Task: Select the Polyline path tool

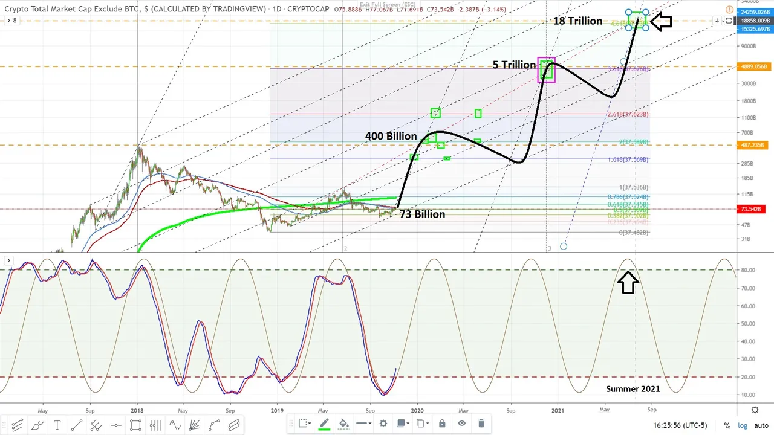Action: [x=214, y=425]
